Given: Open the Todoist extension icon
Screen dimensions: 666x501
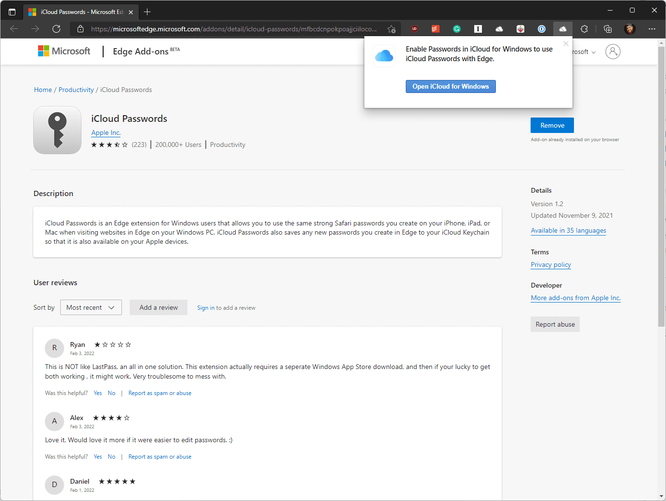Looking at the screenshot, I should coord(436,29).
